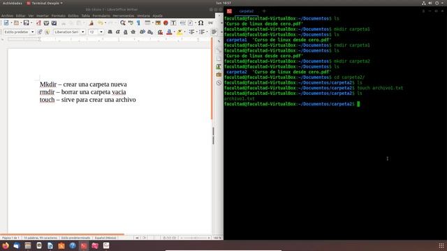Apply the red font color swatch
Viewport: 447px width, 251px height.
(x=169, y=32)
